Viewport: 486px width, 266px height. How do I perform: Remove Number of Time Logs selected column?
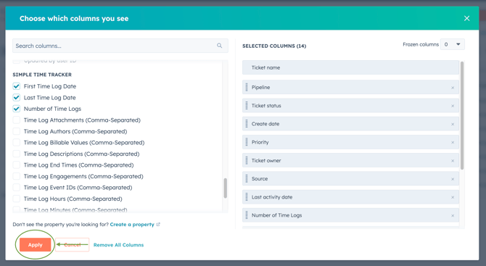(453, 215)
